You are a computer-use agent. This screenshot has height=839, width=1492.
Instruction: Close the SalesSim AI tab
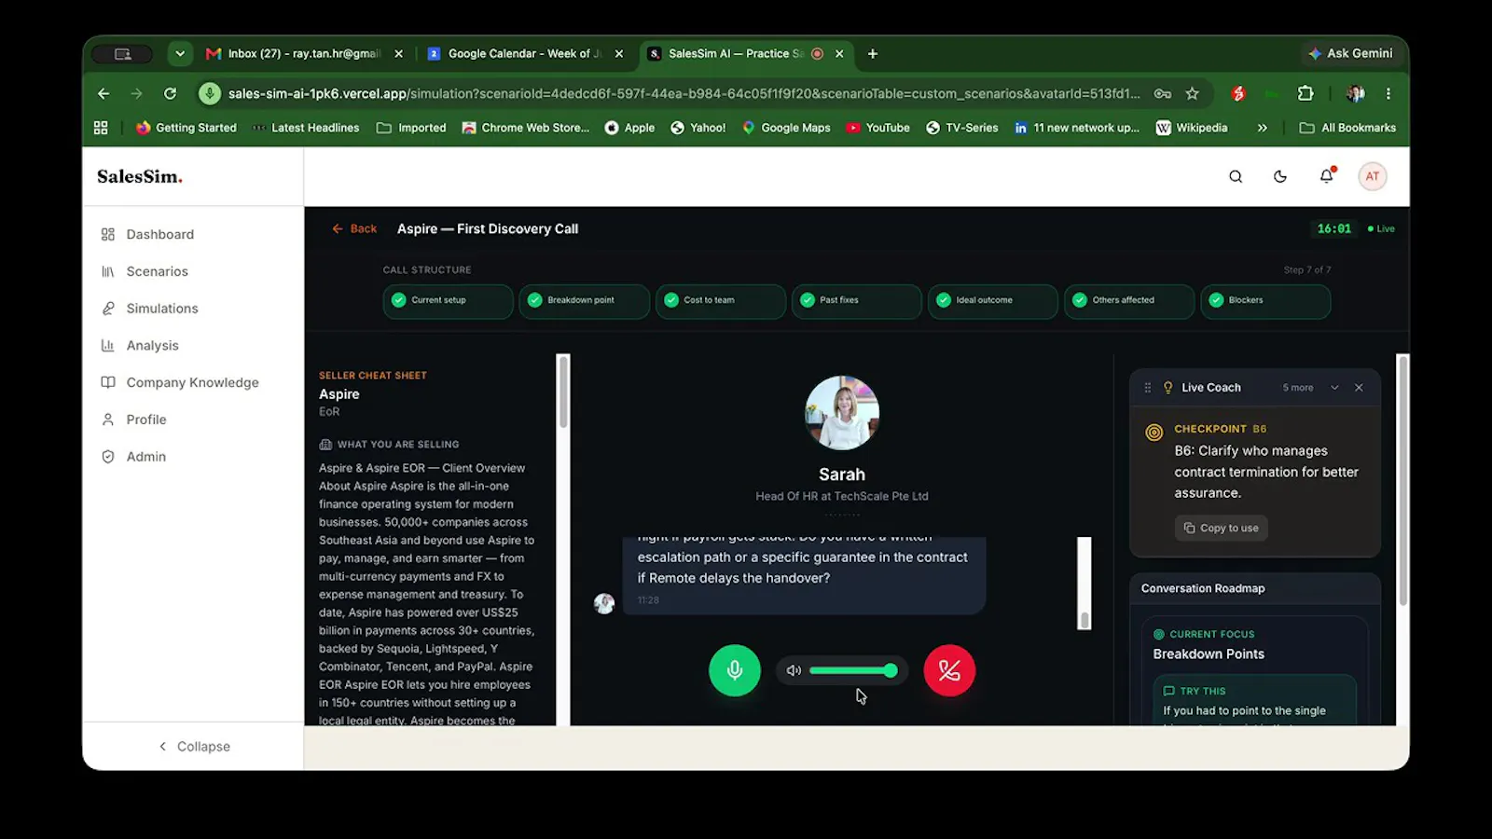click(x=839, y=54)
